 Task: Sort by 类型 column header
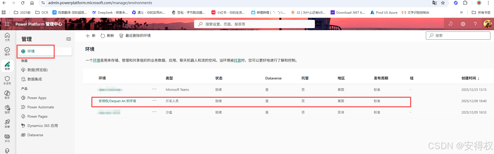tap(169, 78)
